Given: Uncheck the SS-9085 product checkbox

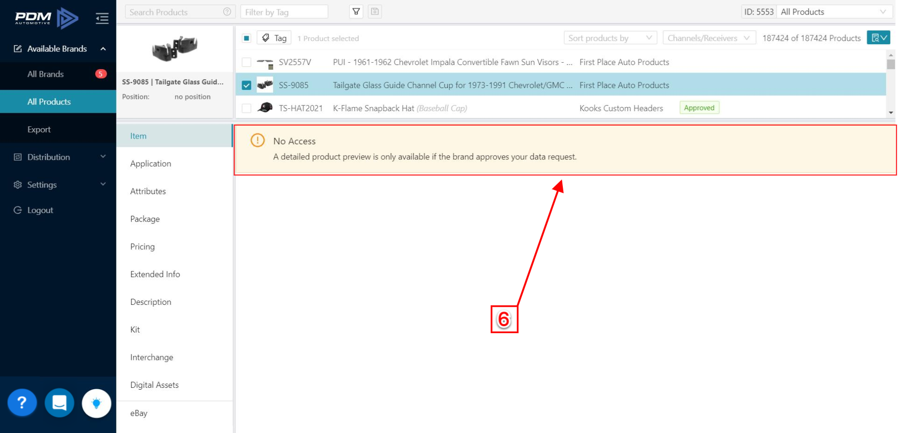Looking at the screenshot, I should [x=246, y=85].
